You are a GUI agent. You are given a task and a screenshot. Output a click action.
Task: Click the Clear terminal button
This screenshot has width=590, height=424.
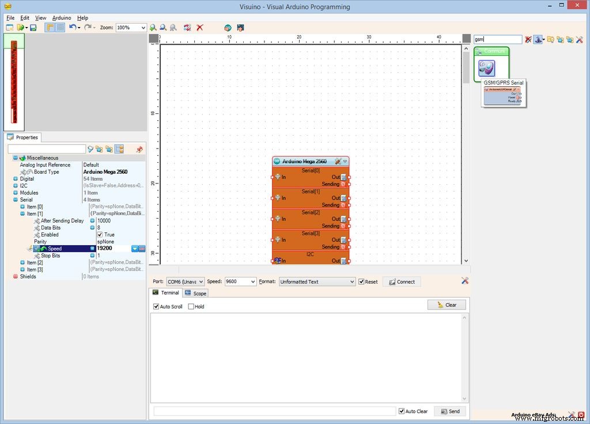pyautogui.click(x=447, y=305)
